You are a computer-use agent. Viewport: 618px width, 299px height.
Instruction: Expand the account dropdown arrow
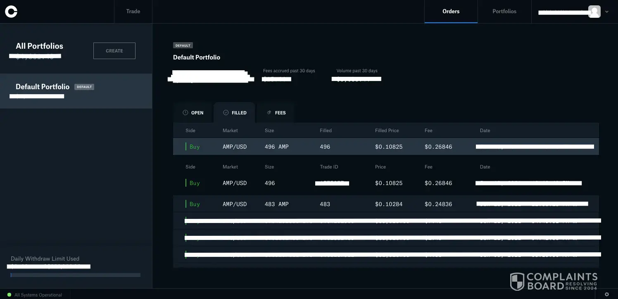[x=606, y=12]
